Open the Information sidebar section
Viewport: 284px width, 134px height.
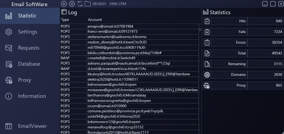32,96
